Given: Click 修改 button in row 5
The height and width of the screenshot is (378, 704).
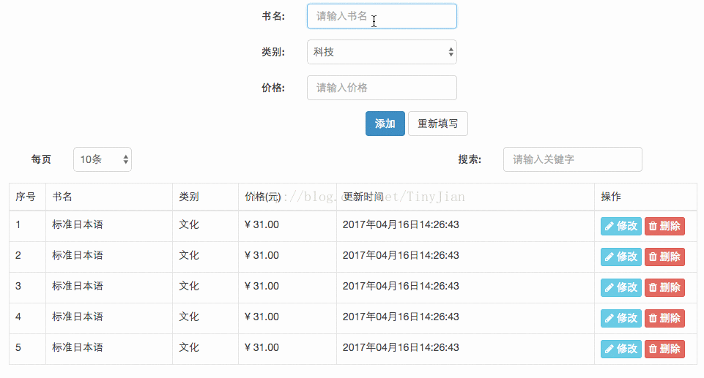Looking at the screenshot, I should (x=621, y=349).
